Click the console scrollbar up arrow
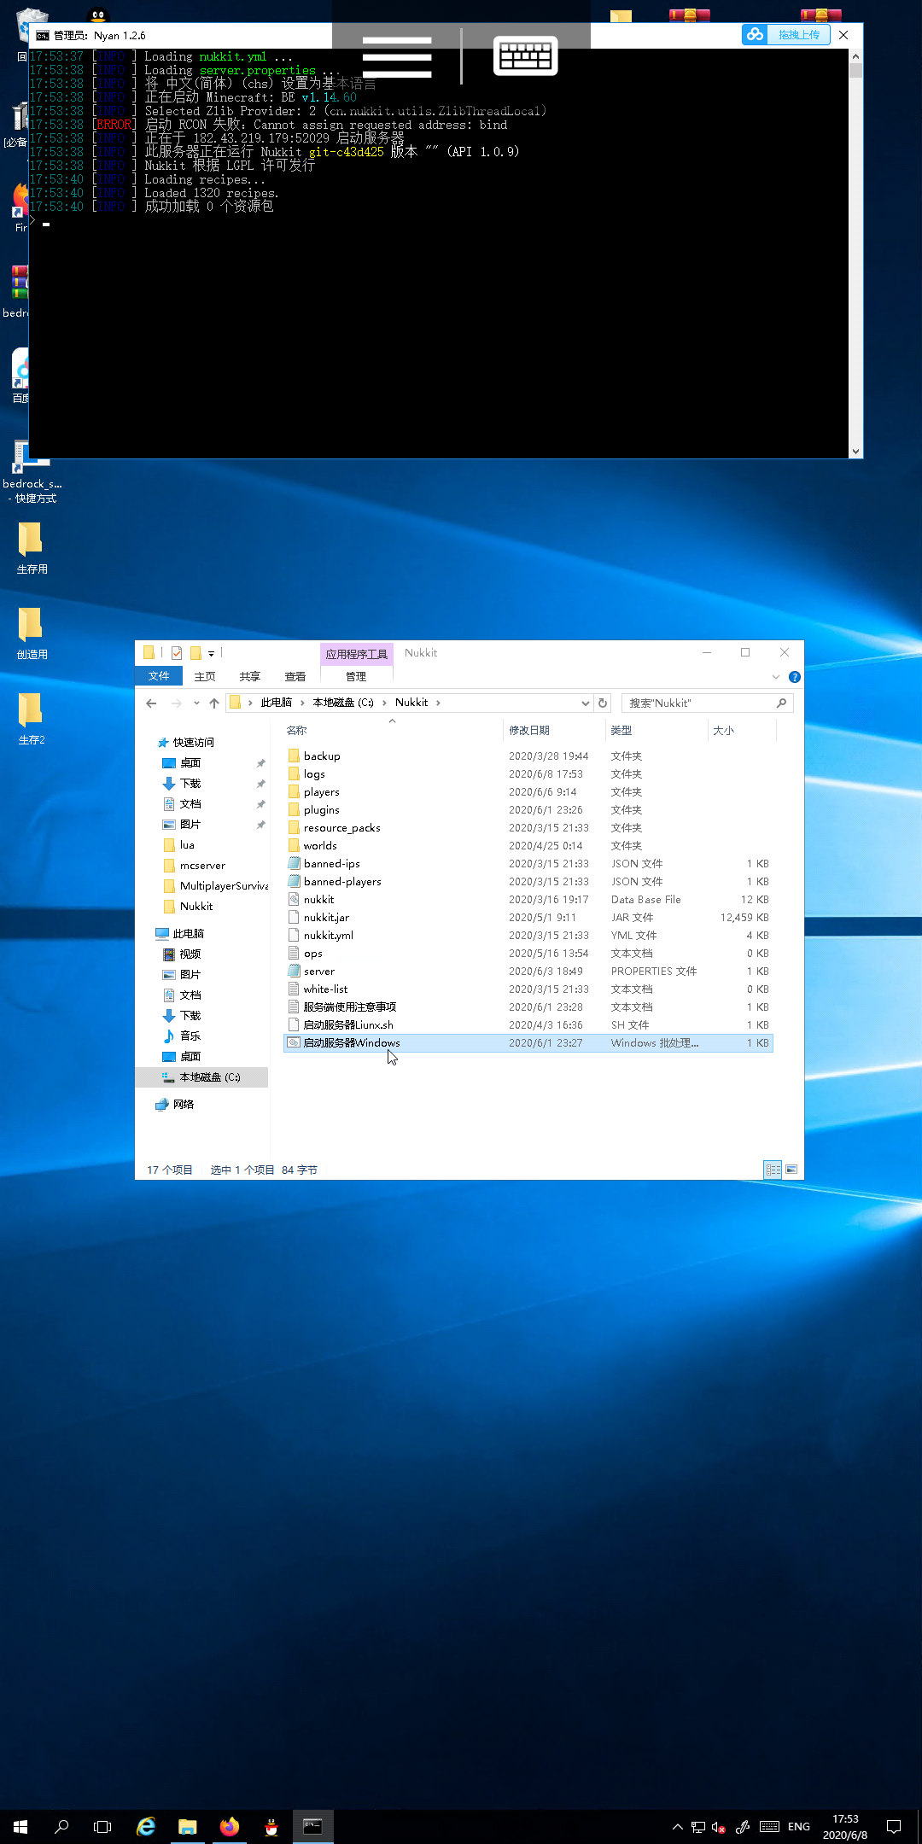This screenshot has height=1844, width=922. pyautogui.click(x=855, y=55)
